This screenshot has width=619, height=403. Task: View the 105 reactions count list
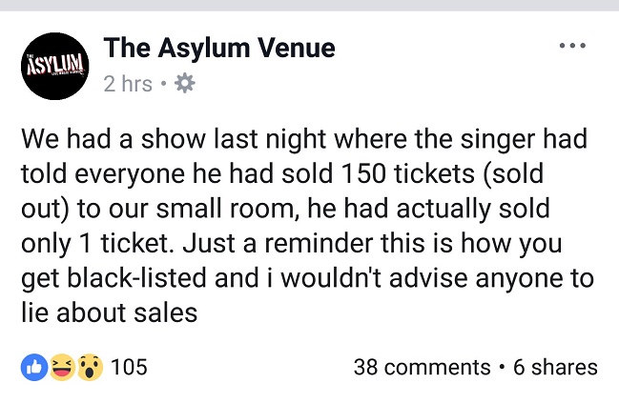point(130,366)
